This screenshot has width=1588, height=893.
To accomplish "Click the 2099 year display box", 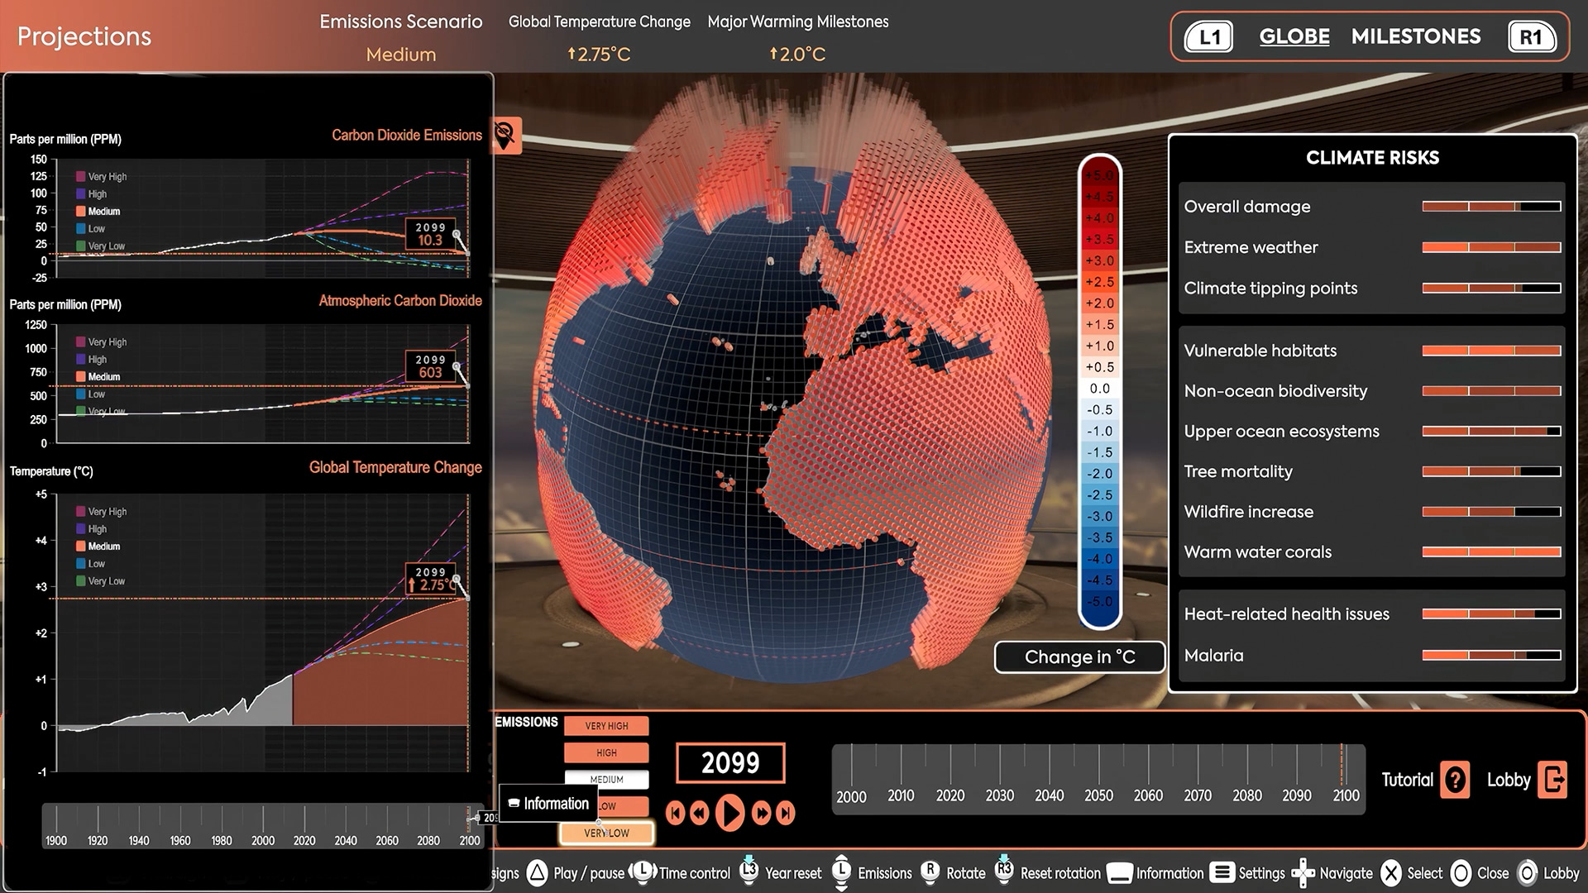I will (x=729, y=762).
